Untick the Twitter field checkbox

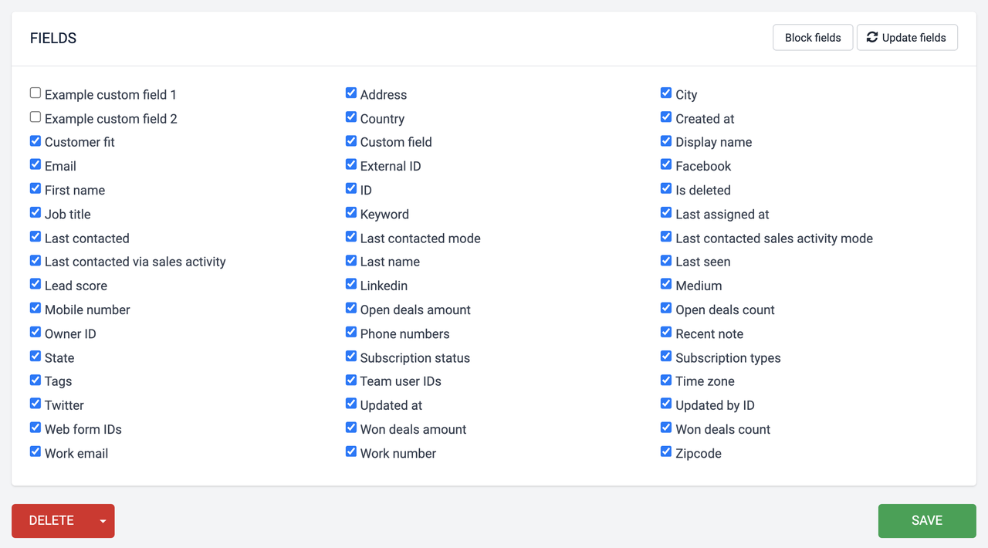(36, 404)
